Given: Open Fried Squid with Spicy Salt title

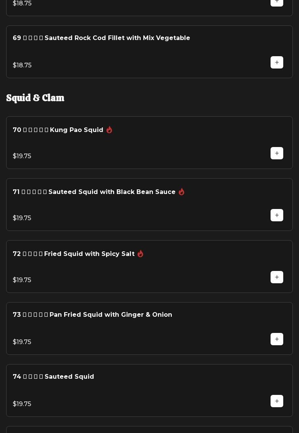Looking at the screenshot, I should coord(74,254).
